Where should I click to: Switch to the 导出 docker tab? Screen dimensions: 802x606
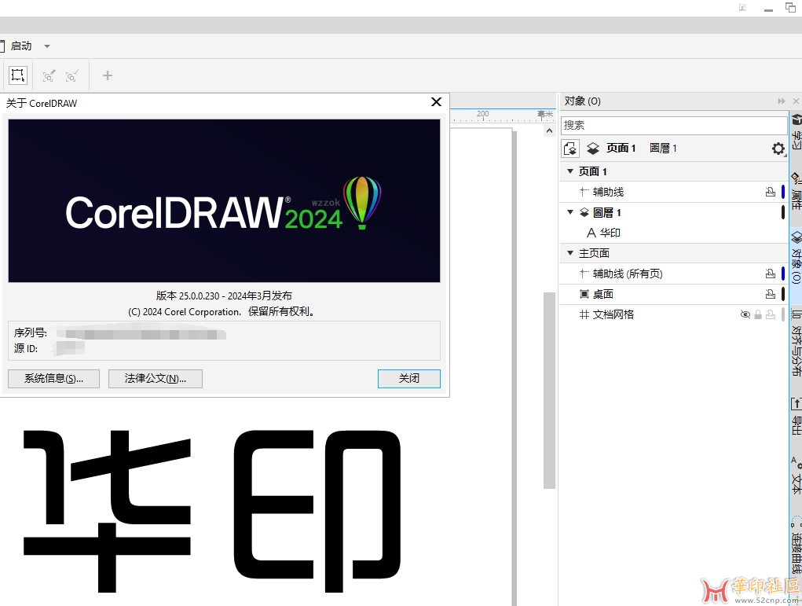click(x=797, y=416)
